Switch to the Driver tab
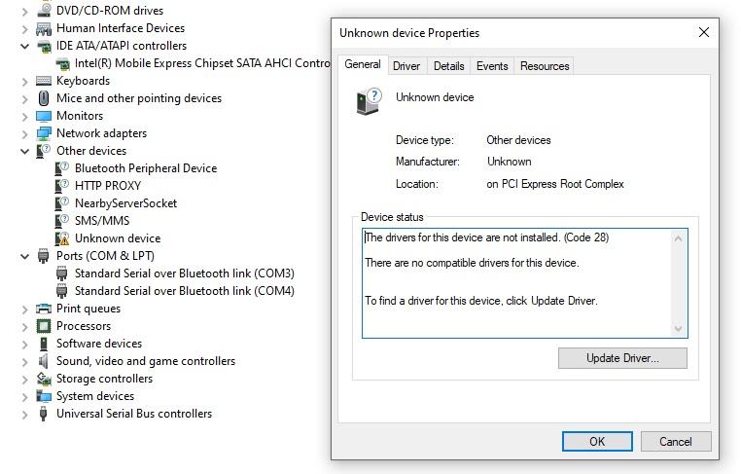 click(406, 66)
